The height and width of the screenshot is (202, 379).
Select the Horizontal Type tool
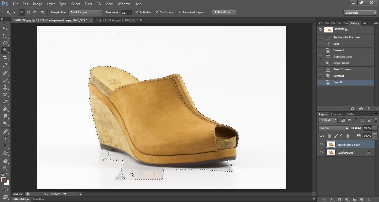[x=6, y=138]
